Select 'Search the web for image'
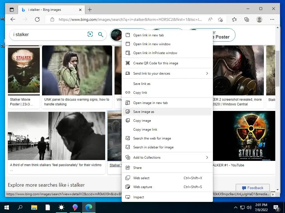 167,138
